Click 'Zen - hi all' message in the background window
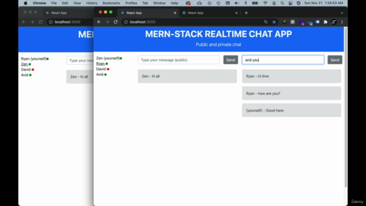The height and width of the screenshot is (206, 366). [x=80, y=77]
